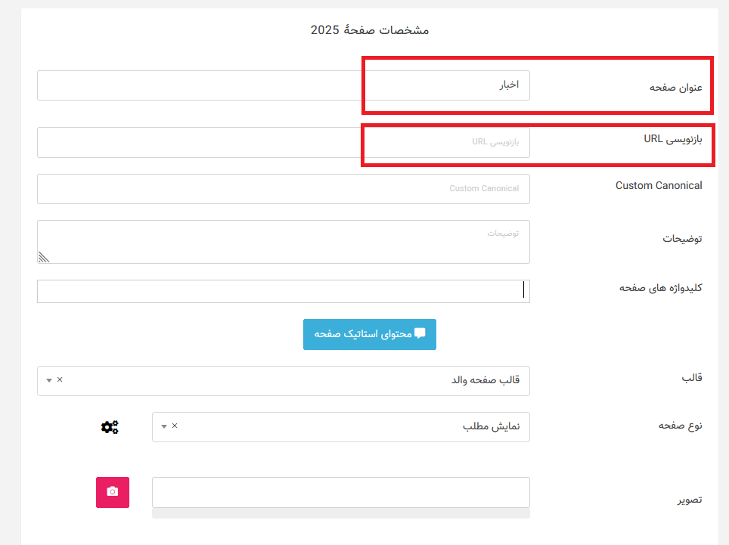Click the محتوای استاتیک صفحه button
The width and height of the screenshot is (729, 545).
pos(370,334)
